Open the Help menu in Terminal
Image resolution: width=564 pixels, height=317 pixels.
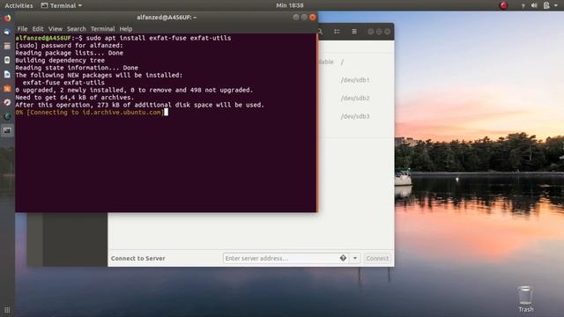[126, 29]
